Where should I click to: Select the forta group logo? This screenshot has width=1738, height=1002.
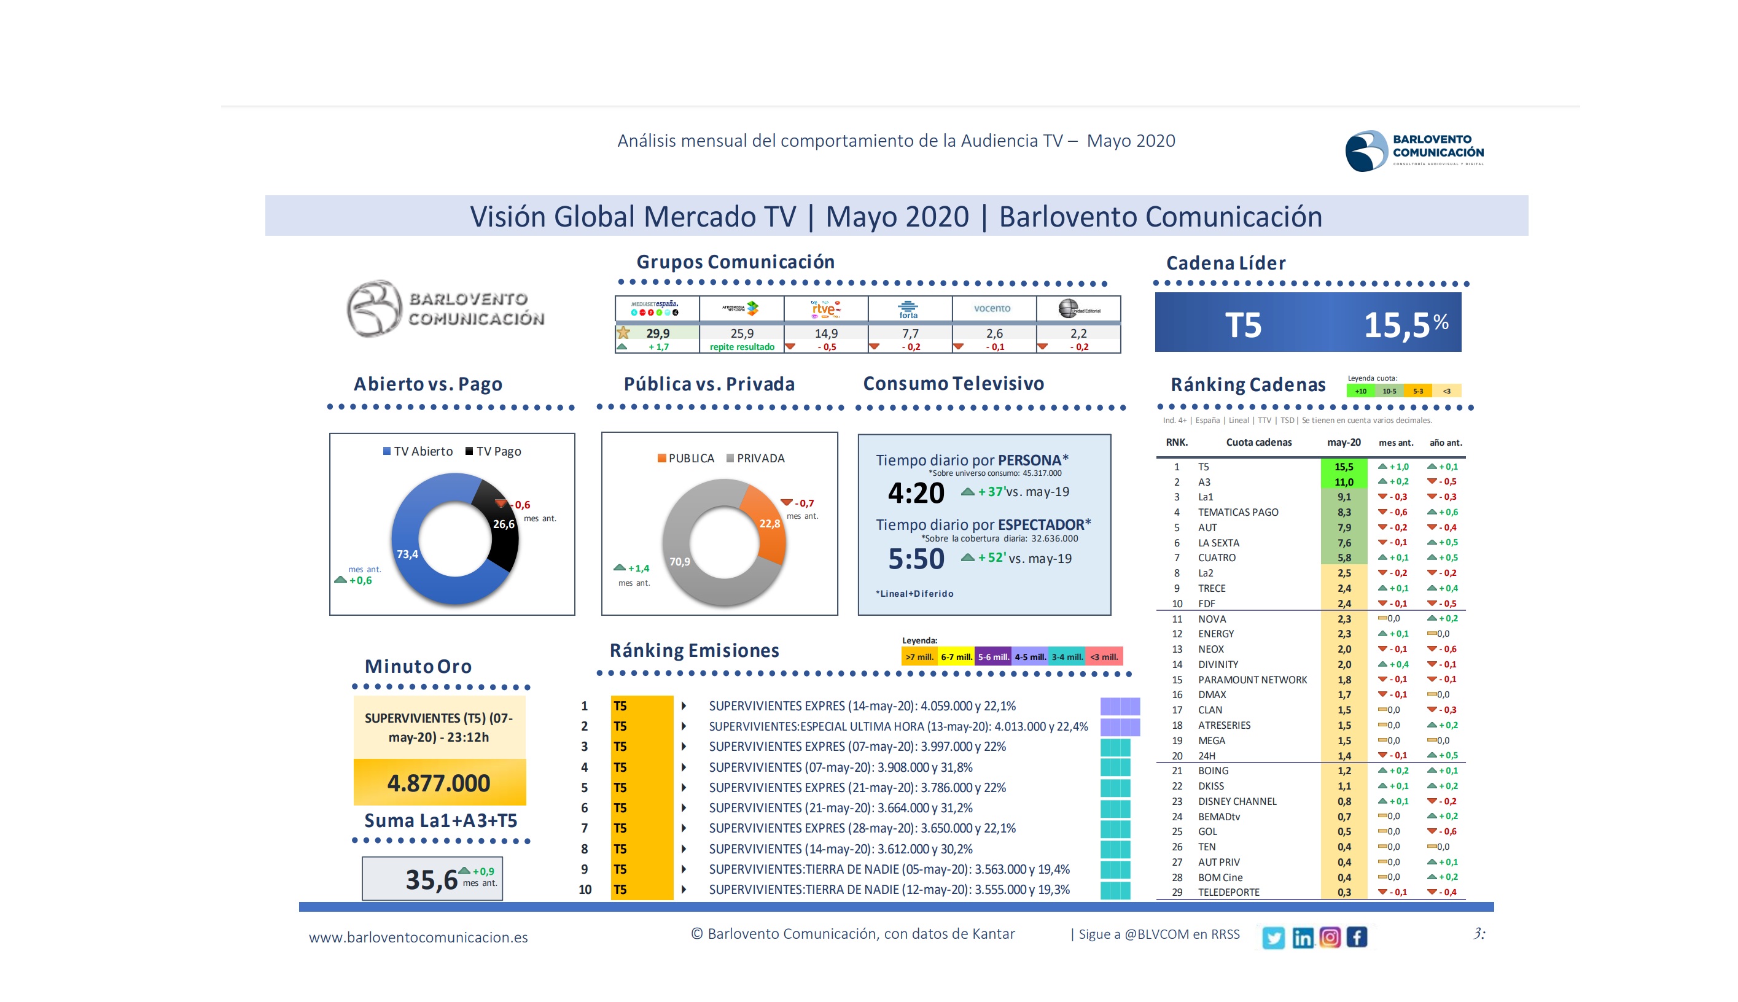tap(908, 309)
